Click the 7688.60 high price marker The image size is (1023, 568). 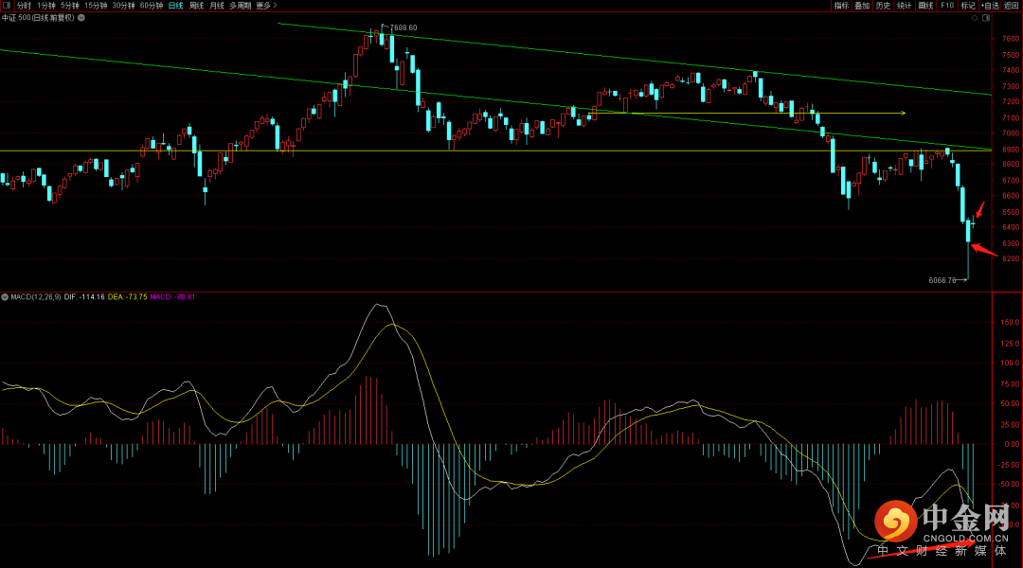coord(403,27)
